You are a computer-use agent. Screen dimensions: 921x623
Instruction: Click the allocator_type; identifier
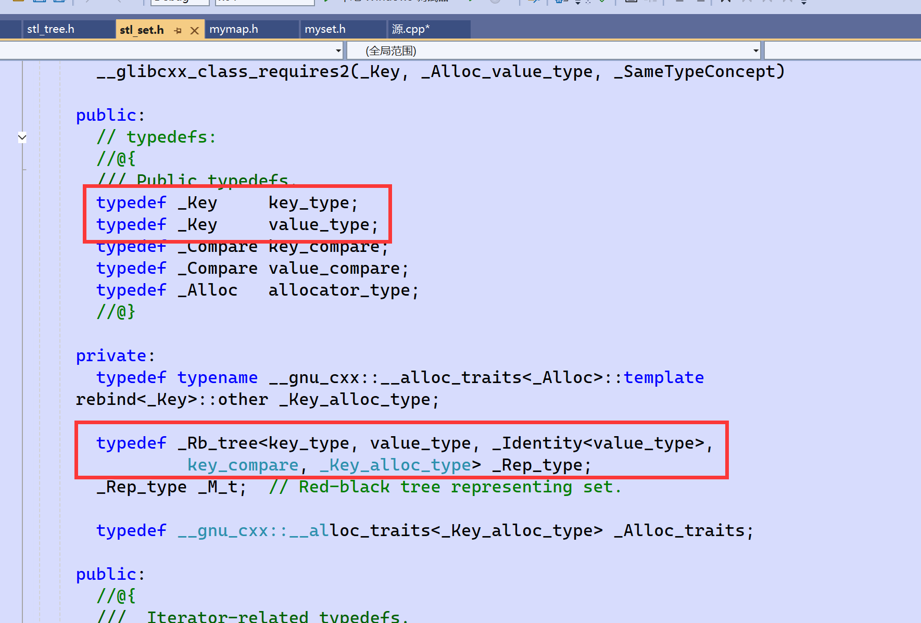click(x=344, y=290)
